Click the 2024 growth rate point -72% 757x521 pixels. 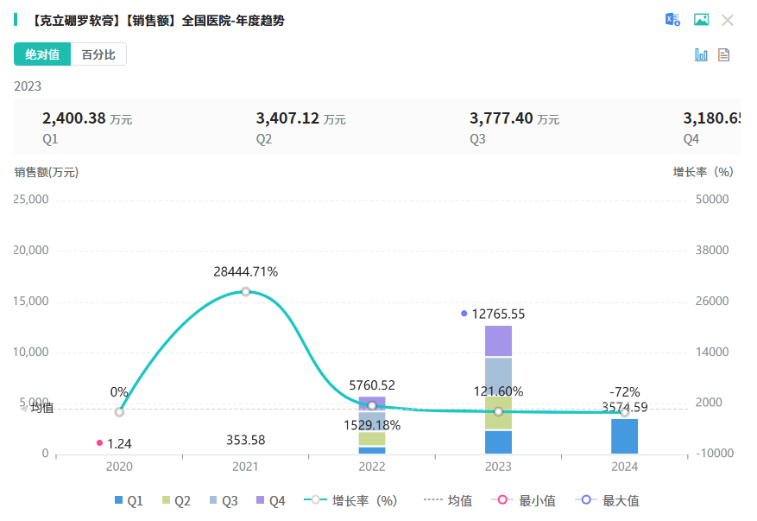click(x=624, y=413)
